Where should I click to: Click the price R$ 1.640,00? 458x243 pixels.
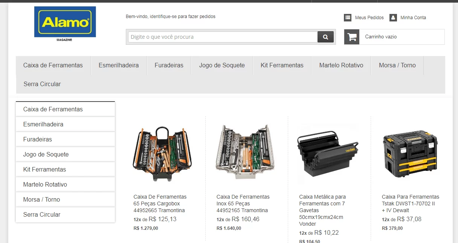click(229, 228)
